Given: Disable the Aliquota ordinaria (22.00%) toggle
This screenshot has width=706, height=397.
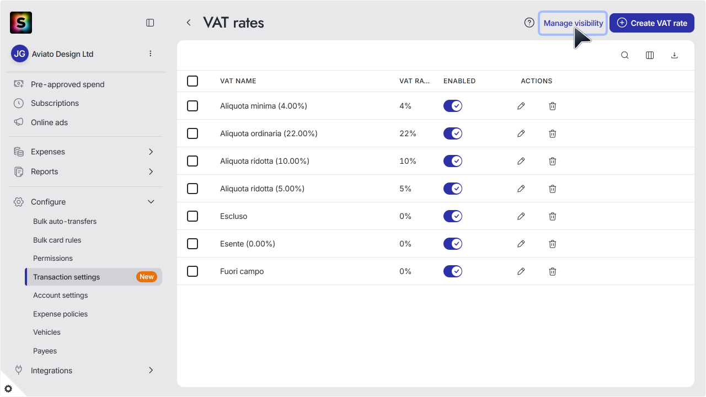Looking at the screenshot, I should tap(453, 133).
